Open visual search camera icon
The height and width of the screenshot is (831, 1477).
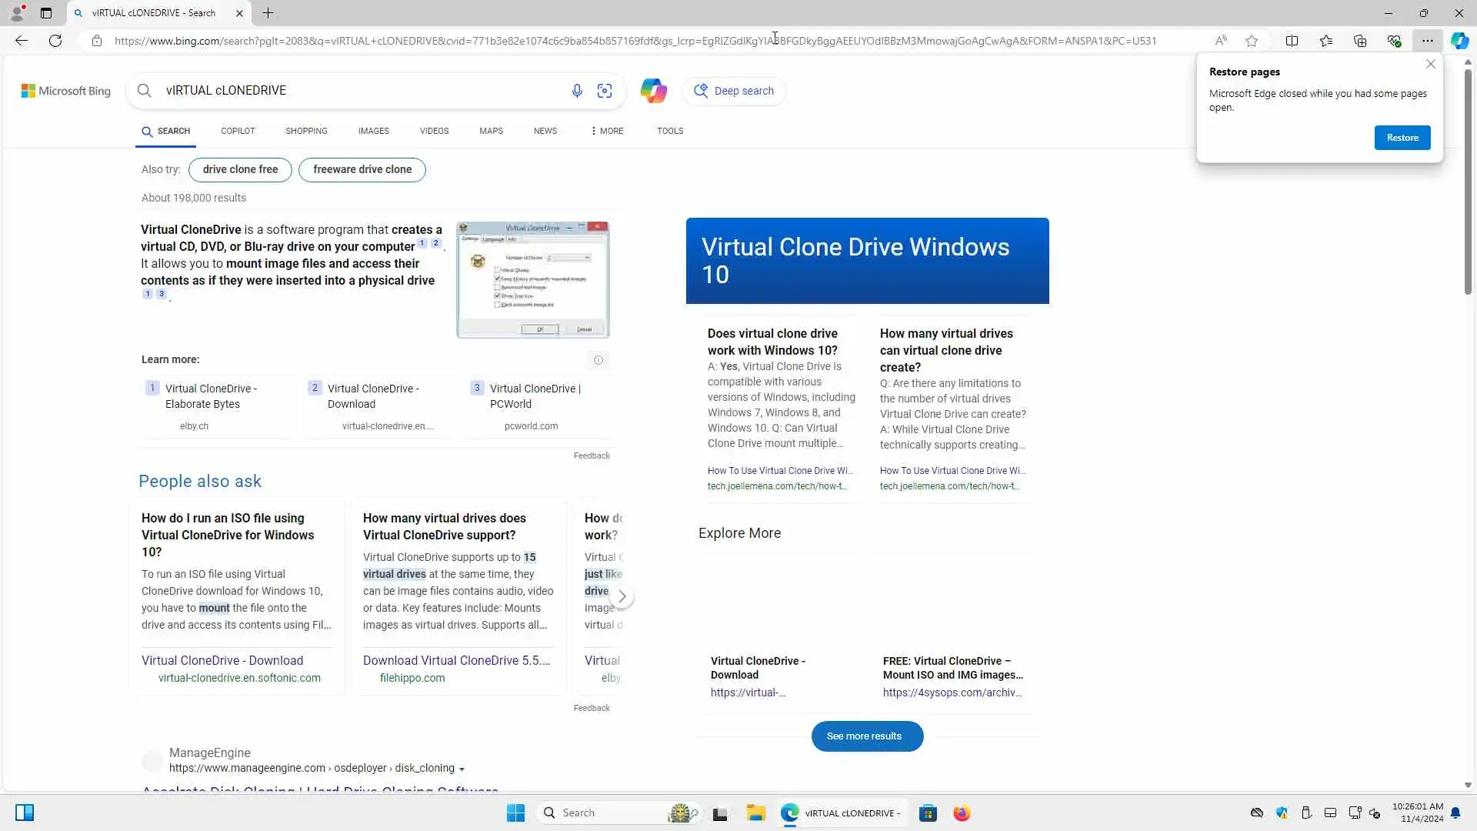605,91
